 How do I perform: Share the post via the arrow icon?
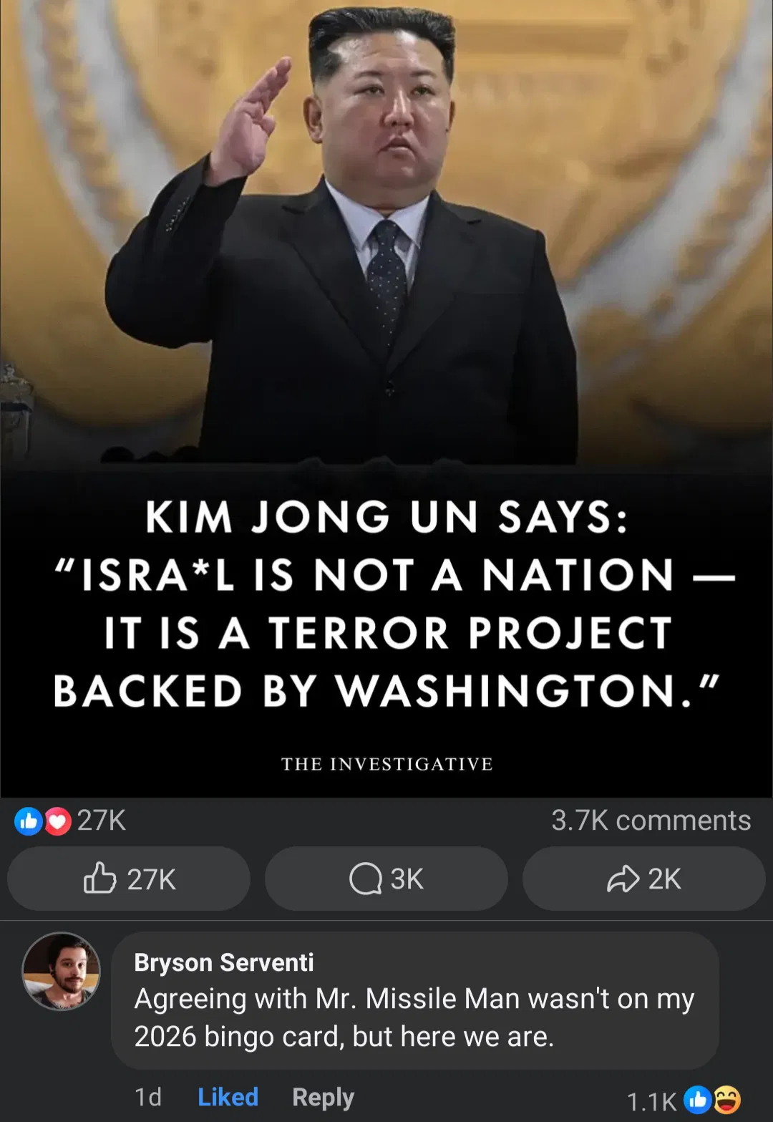[x=644, y=879]
